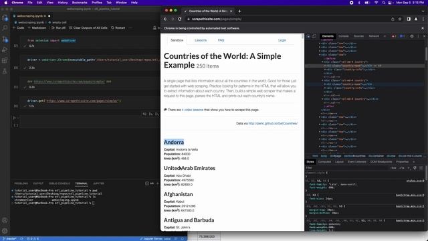This screenshot has height=241, width=428.
Task: Restart the notebook kernel
Action: click(118, 28)
